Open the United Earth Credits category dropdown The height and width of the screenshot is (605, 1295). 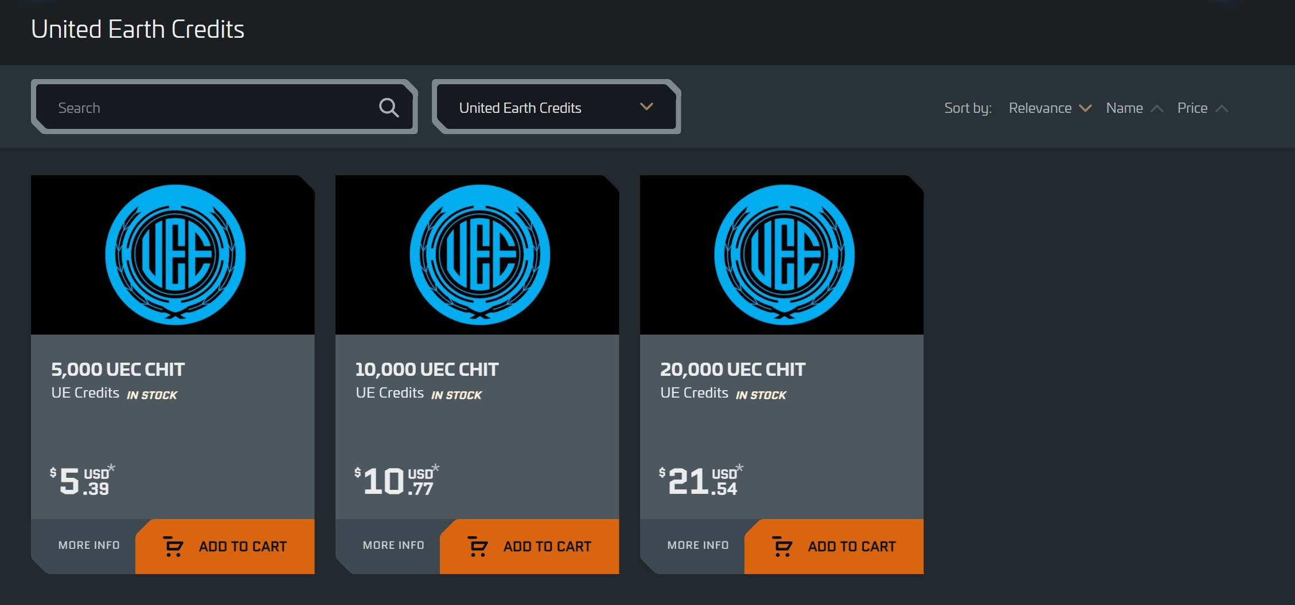tap(556, 107)
